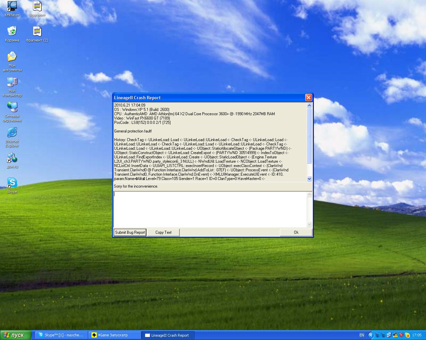Open the Мой компьютер icon
The image size is (426, 340).
point(12,87)
